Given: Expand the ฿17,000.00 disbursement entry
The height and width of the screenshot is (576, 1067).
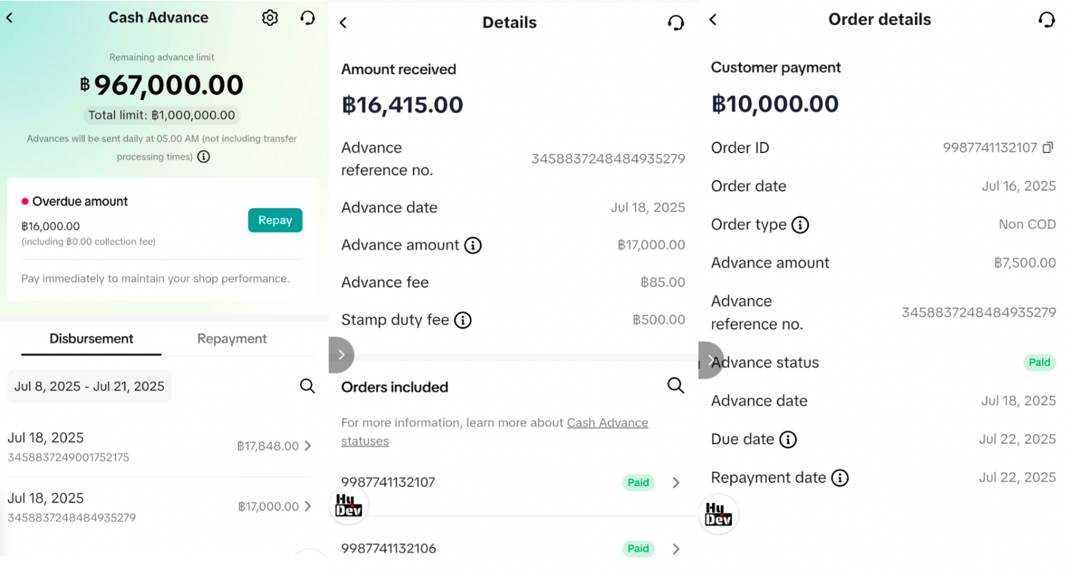Looking at the screenshot, I should (308, 506).
